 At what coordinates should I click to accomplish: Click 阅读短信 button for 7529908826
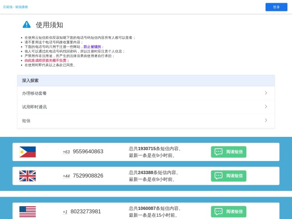229,176
